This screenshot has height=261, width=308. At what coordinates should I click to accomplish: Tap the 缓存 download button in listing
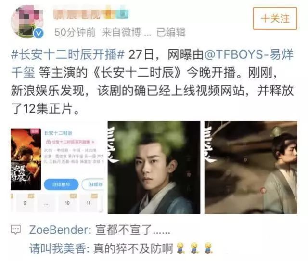(x=93, y=184)
